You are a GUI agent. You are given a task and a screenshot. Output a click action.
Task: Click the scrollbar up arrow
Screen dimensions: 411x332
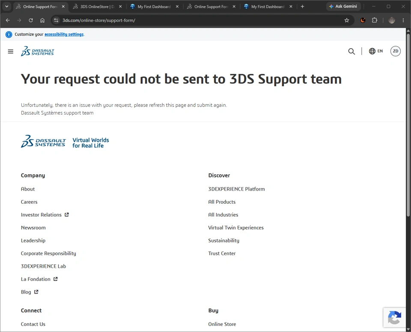click(408, 30)
